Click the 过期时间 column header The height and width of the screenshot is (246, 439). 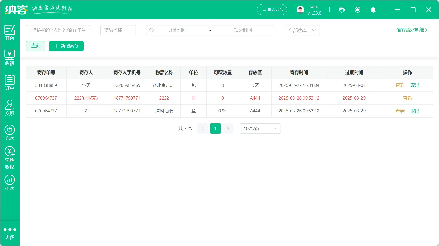click(354, 73)
